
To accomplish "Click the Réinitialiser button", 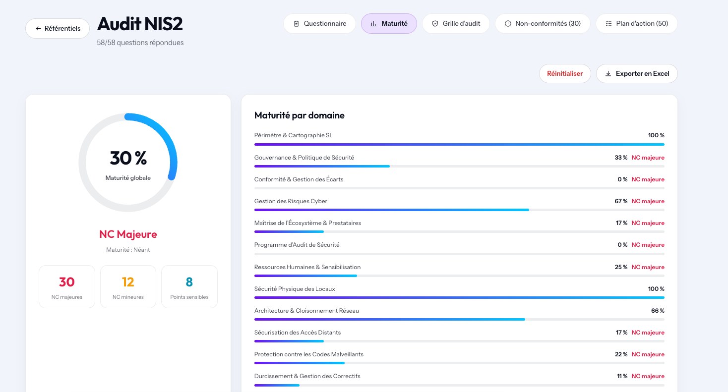I will 565,74.
